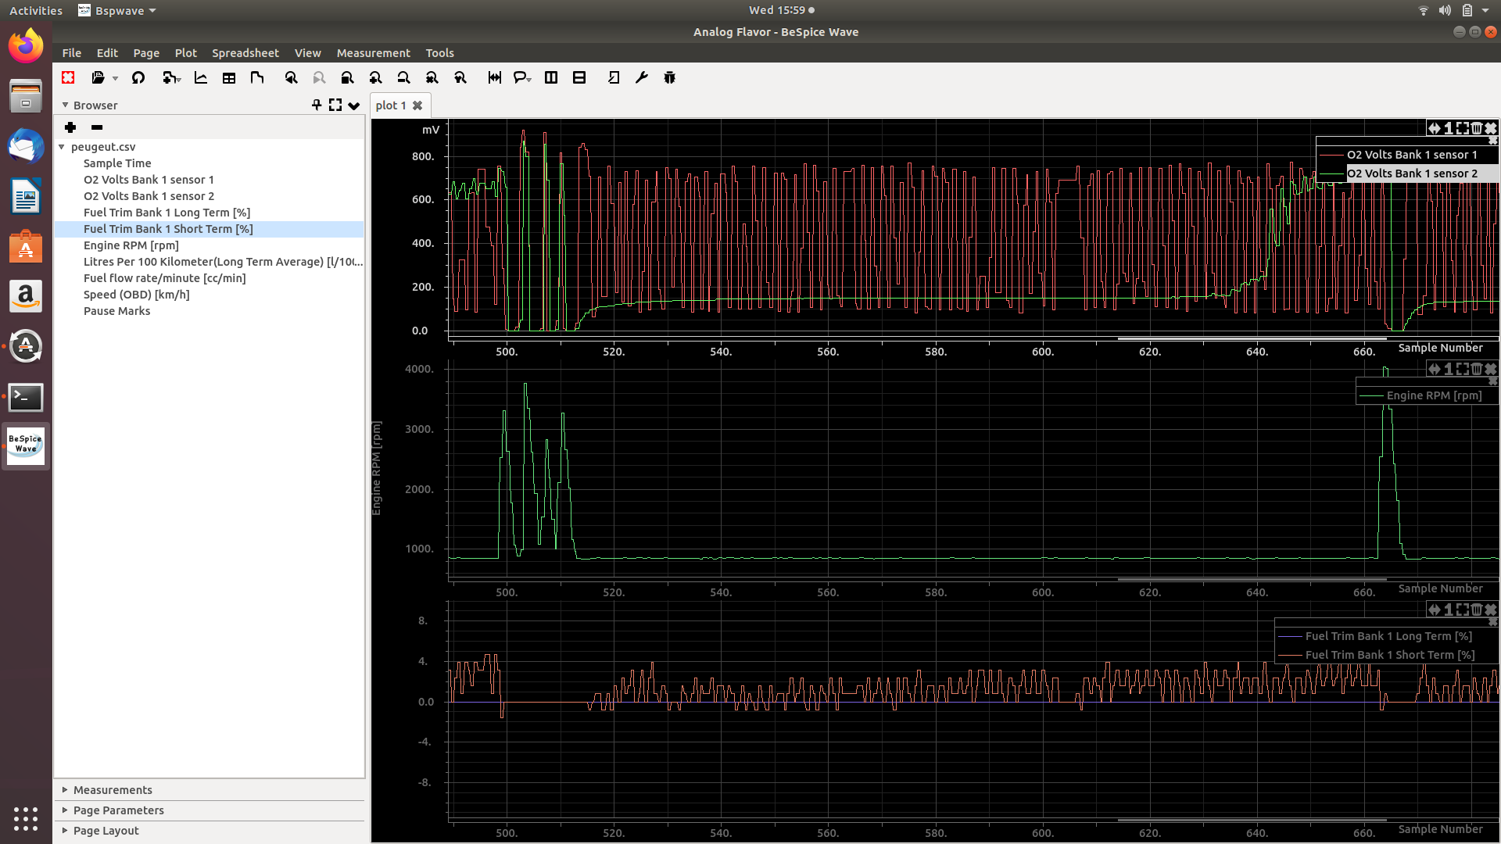The width and height of the screenshot is (1501, 844).
Task: Click the add cursor markers icon
Action: point(494,77)
